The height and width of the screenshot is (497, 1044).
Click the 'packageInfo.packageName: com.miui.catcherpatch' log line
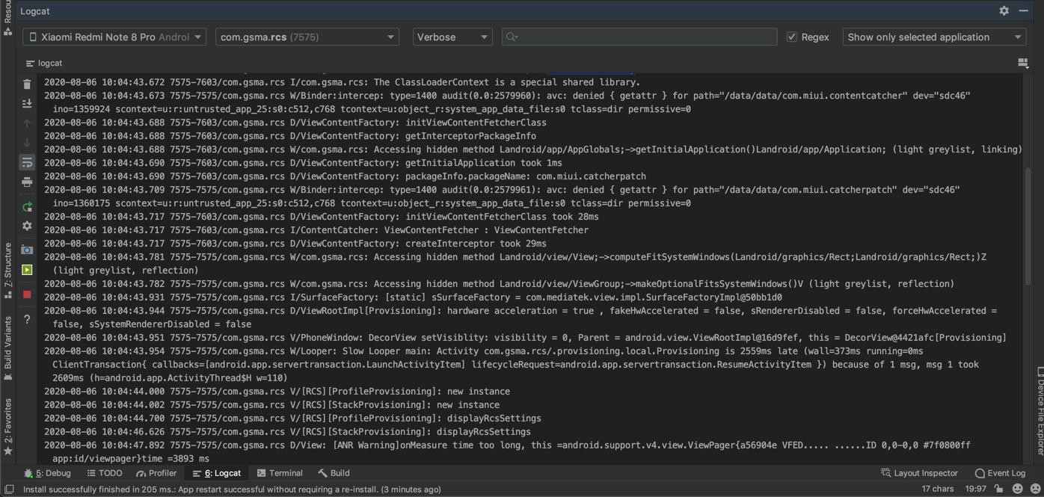click(345, 176)
